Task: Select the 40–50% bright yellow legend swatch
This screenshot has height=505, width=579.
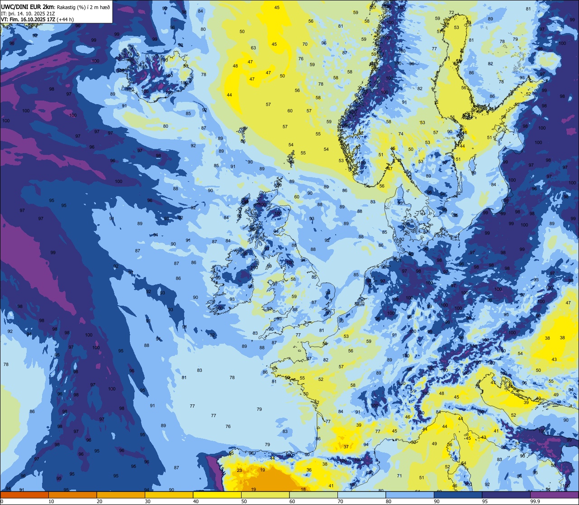Action: click(x=217, y=495)
